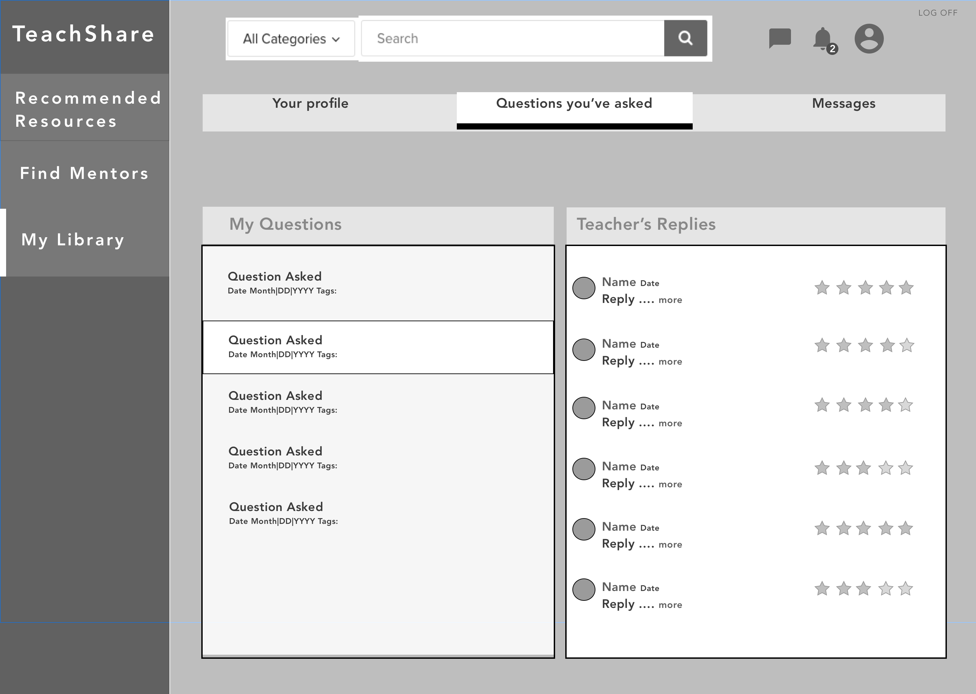Switch to the Your profile tab
The width and height of the screenshot is (976, 694).
click(x=310, y=104)
